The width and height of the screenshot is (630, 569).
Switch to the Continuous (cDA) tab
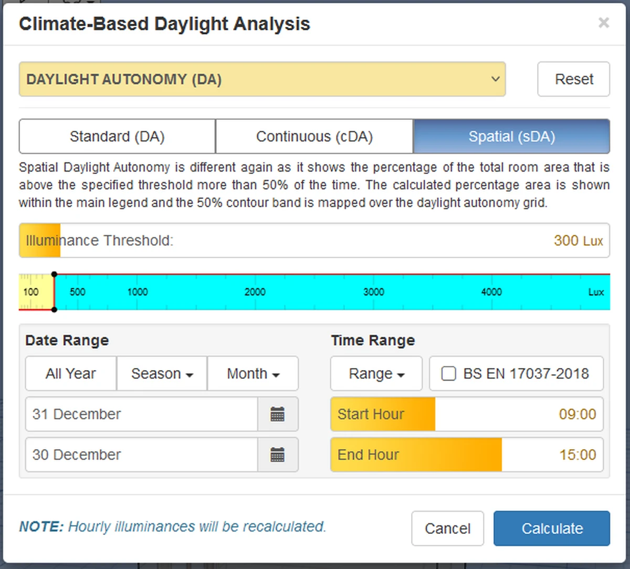pyautogui.click(x=314, y=136)
